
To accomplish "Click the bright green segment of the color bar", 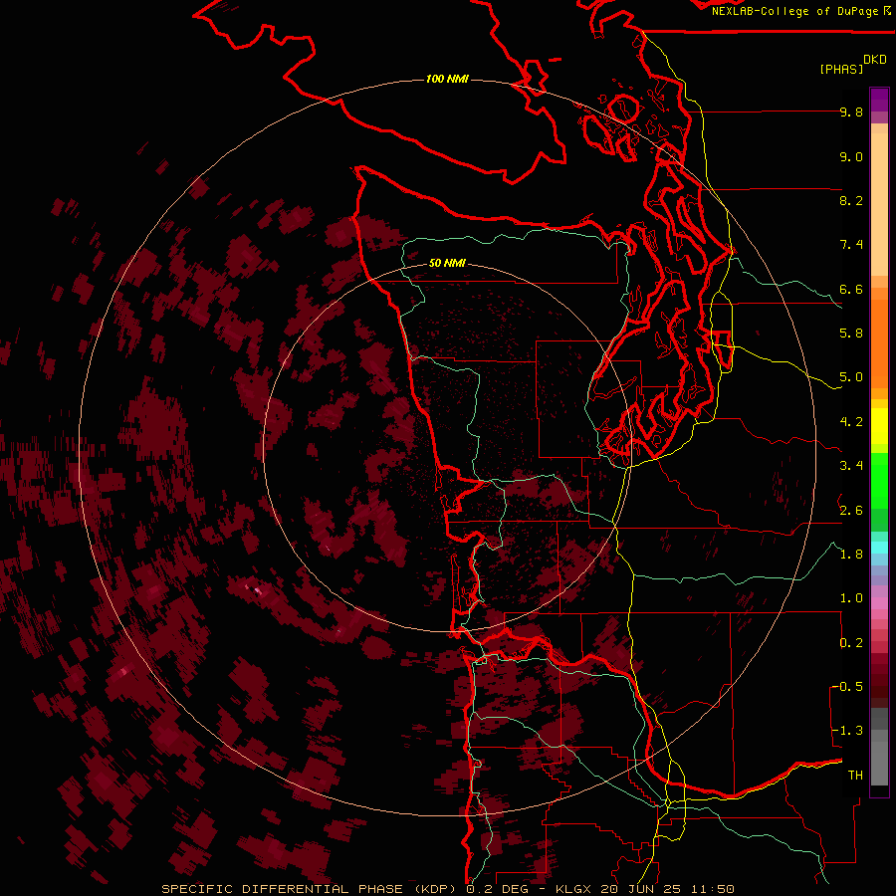I will pos(879,481).
